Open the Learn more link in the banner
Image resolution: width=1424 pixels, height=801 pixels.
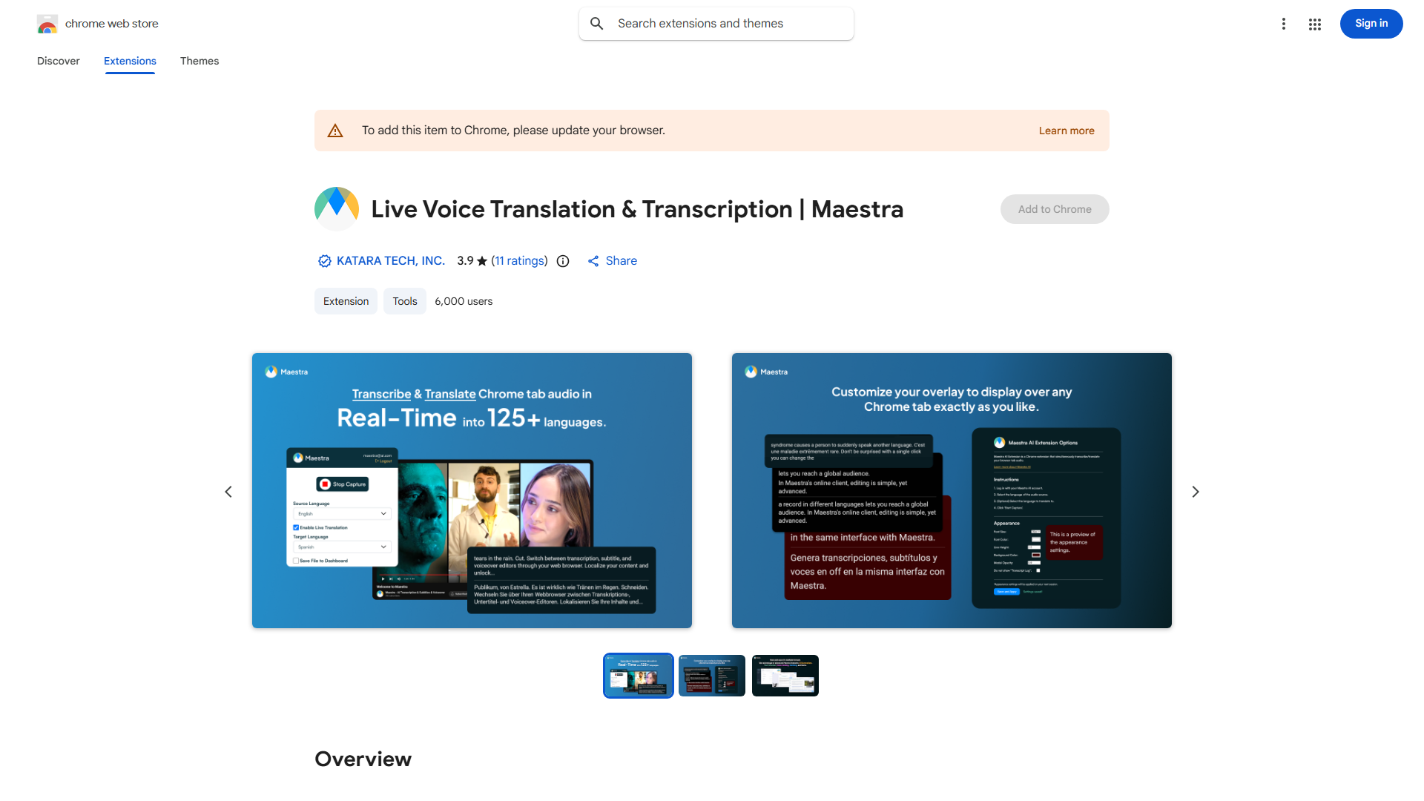(x=1067, y=130)
